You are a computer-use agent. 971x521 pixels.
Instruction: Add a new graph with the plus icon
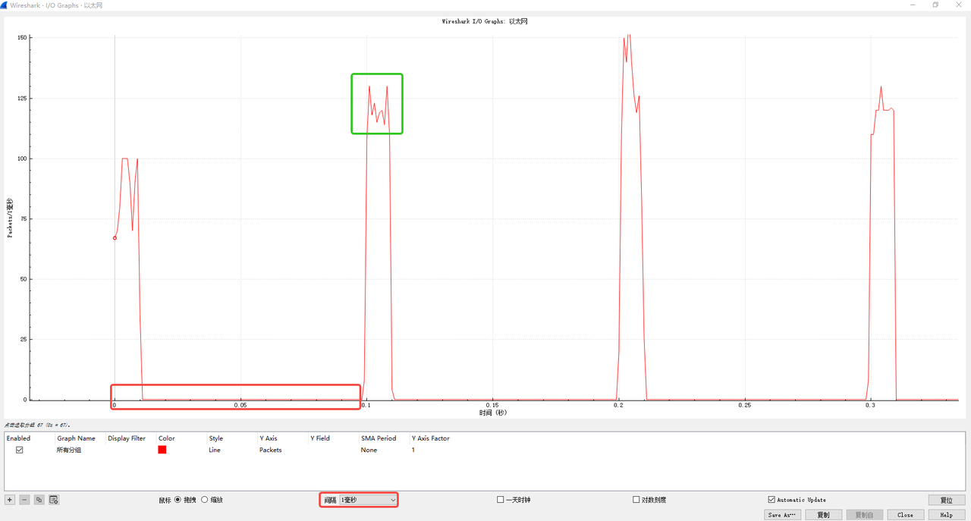pos(10,500)
